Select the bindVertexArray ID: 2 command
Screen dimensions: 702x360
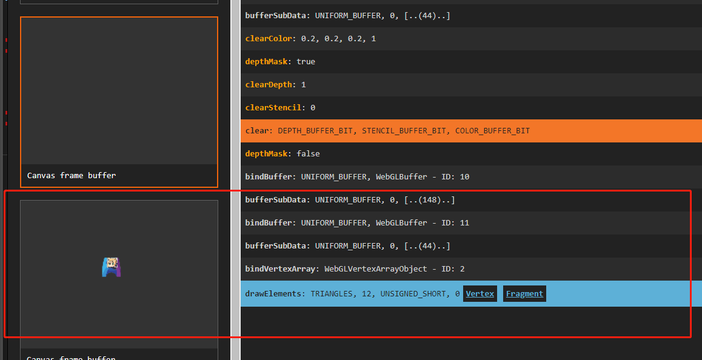[x=471, y=269]
